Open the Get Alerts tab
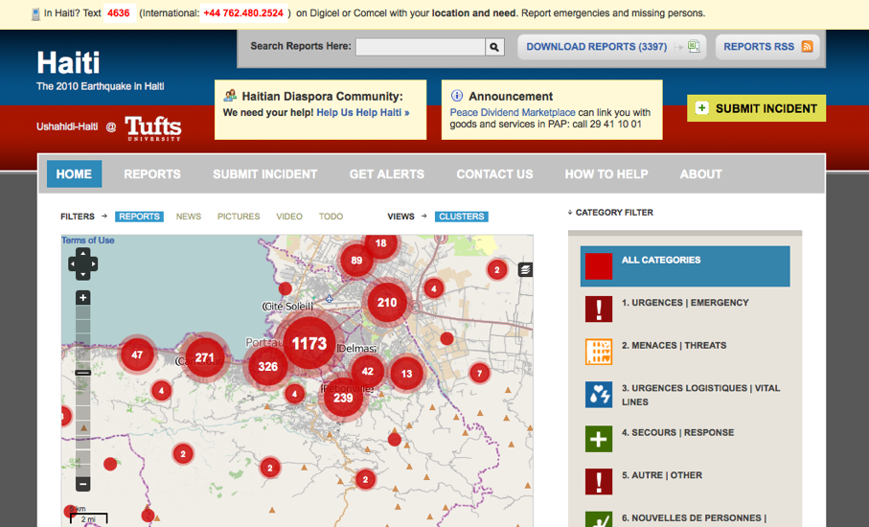This screenshot has width=869, height=527. (x=387, y=174)
